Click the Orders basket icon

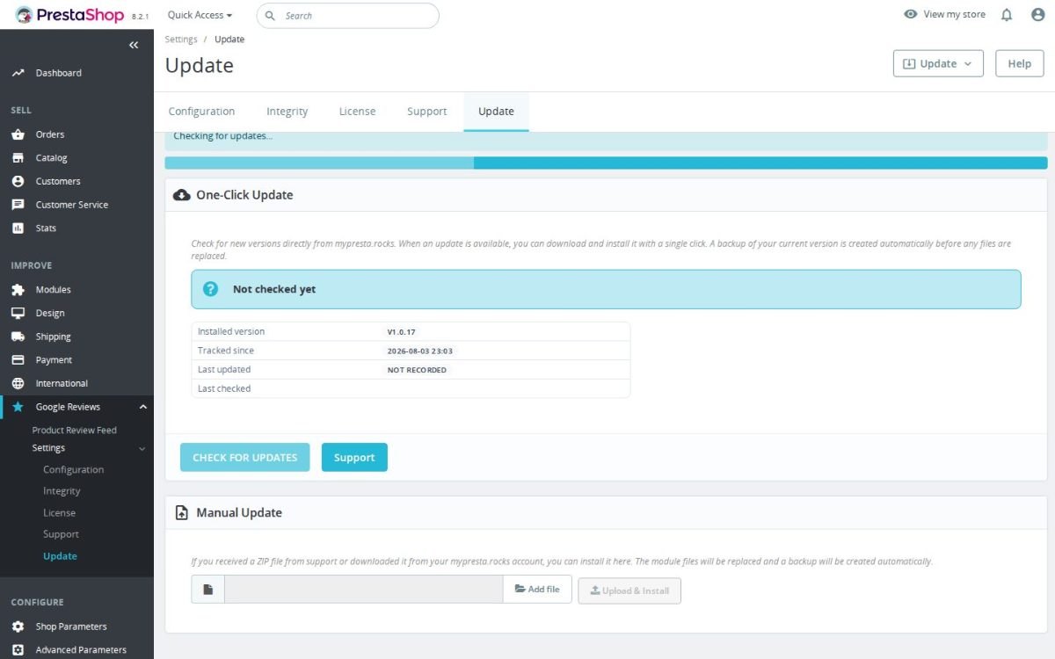coord(18,134)
